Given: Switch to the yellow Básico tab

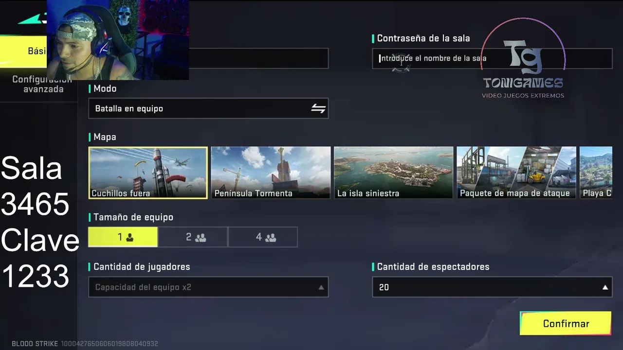Looking at the screenshot, I should click(23, 51).
